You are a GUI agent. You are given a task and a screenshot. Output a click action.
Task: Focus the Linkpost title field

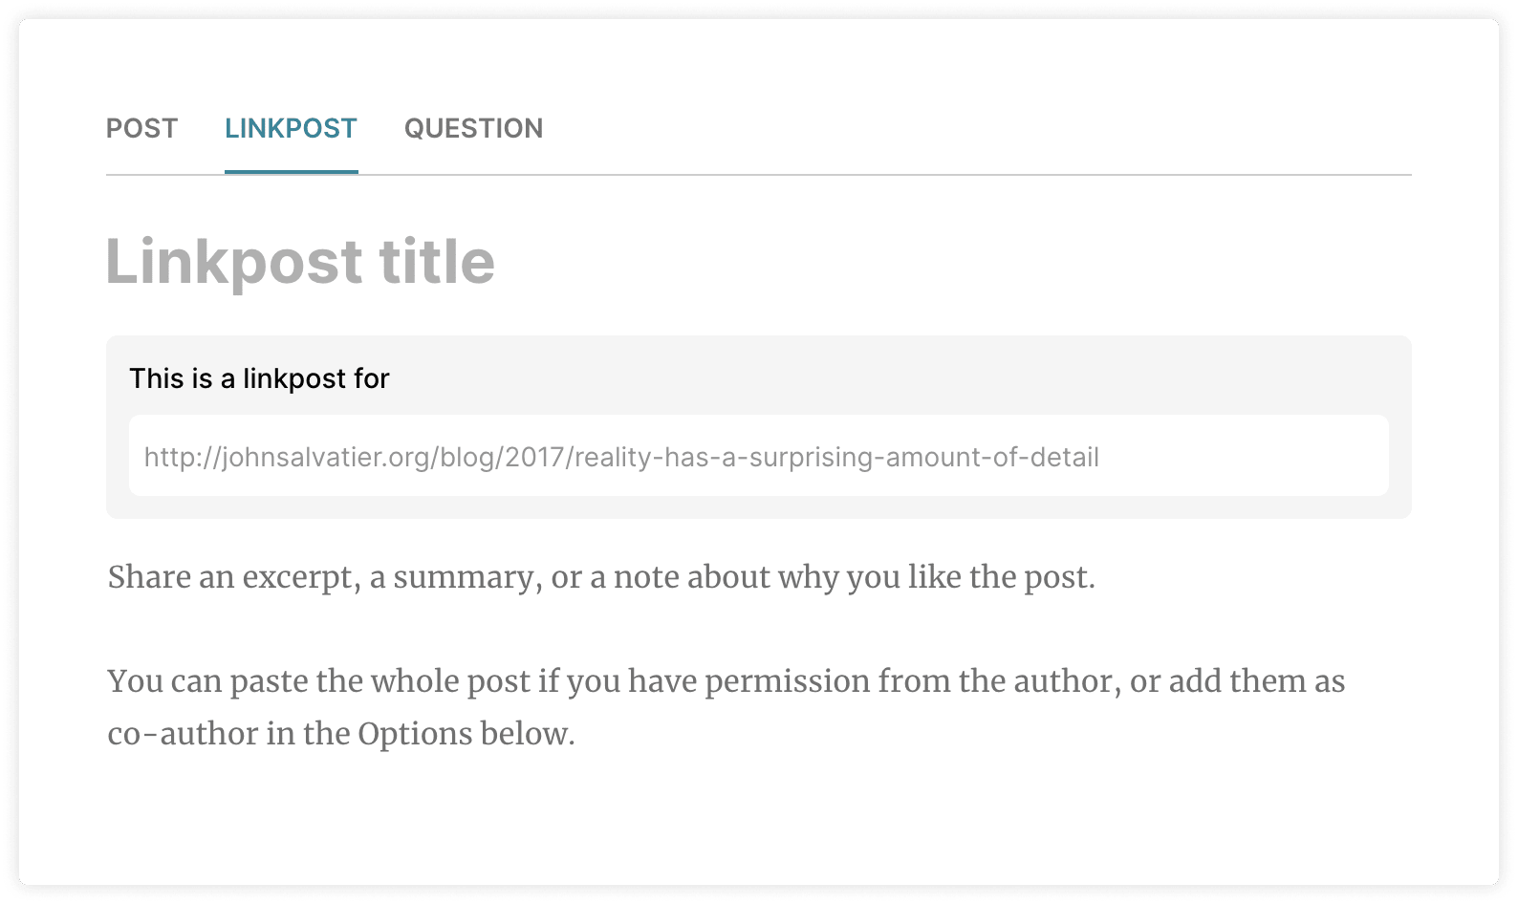pos(300,262)
